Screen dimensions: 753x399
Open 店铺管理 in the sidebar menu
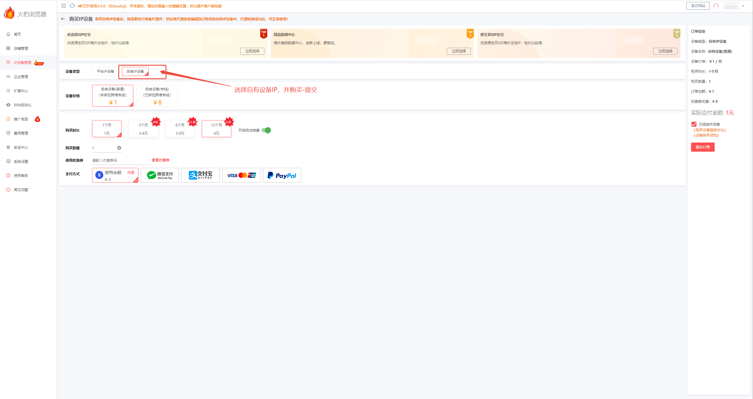tap(21, 48)
